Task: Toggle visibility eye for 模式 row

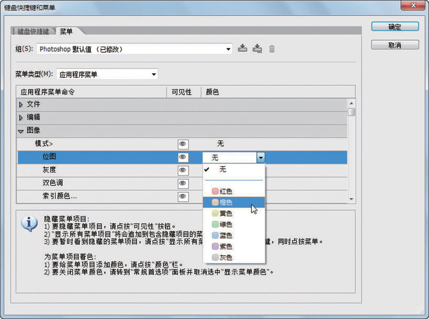Action: coord(183,144)
